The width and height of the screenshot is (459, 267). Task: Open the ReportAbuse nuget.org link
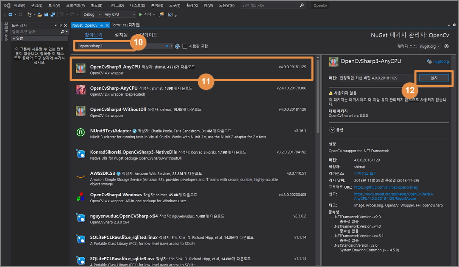[394, 196]
